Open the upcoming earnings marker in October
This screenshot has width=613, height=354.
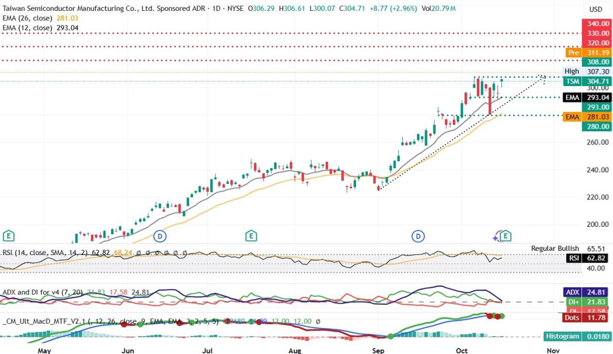point(505,236)
